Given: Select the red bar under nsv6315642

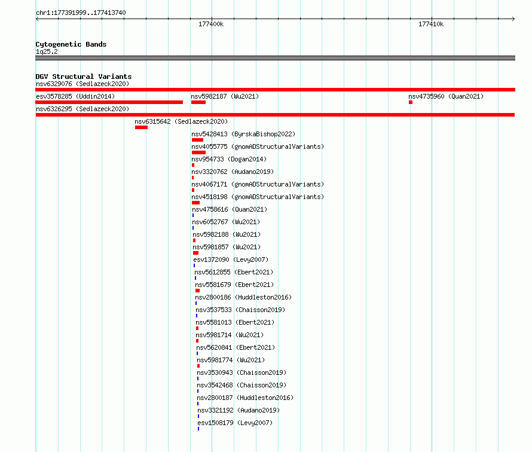Looking at the screenshot, I should coord(141,127).
